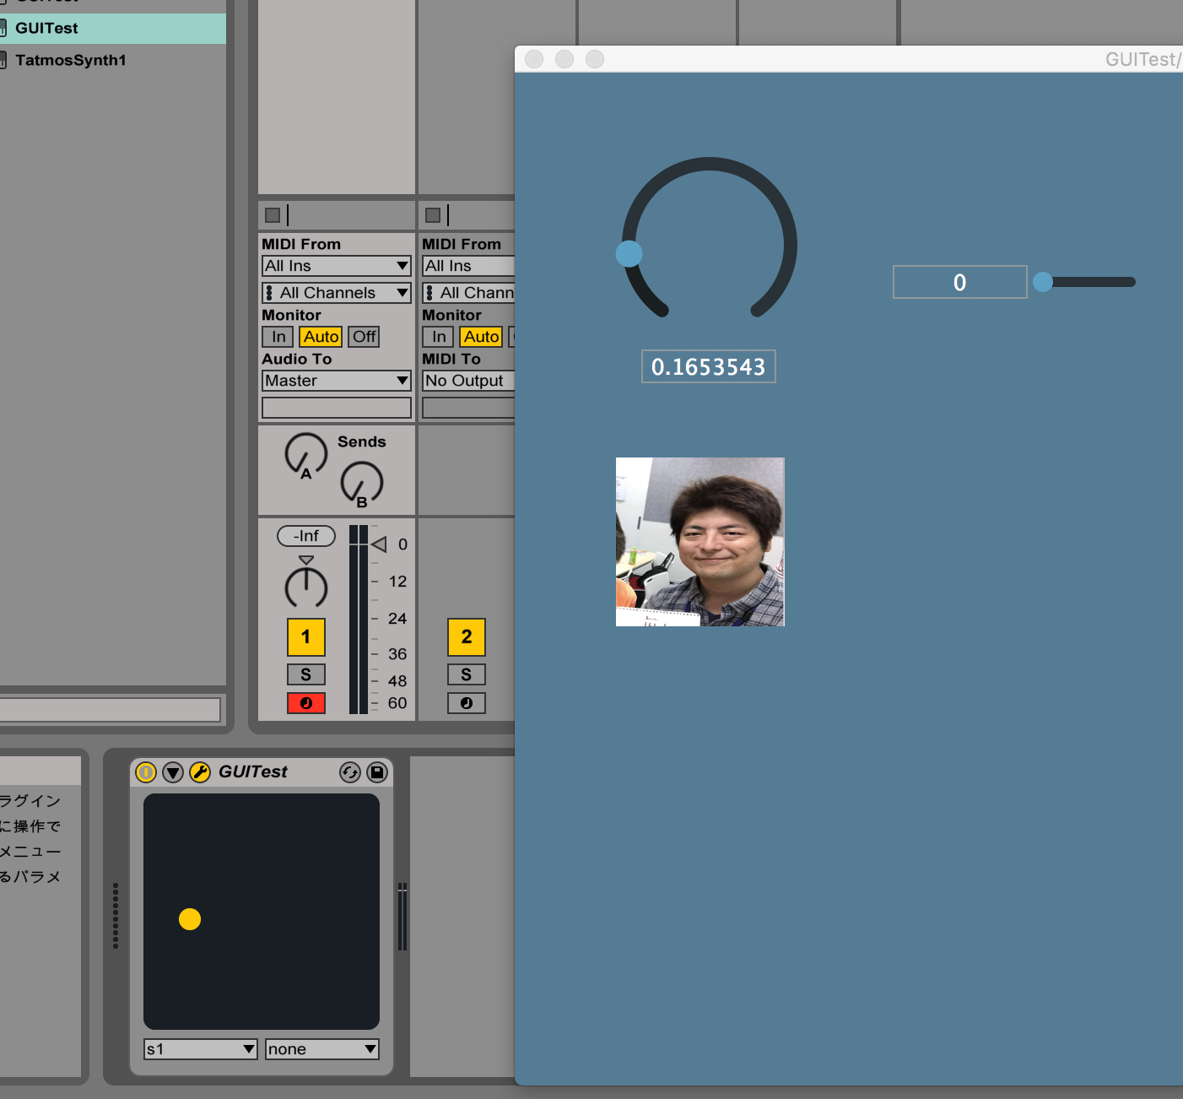1183x1099 pixels.
Task: Switch track 1 Monitor to Off
Action: click(365, 337)
